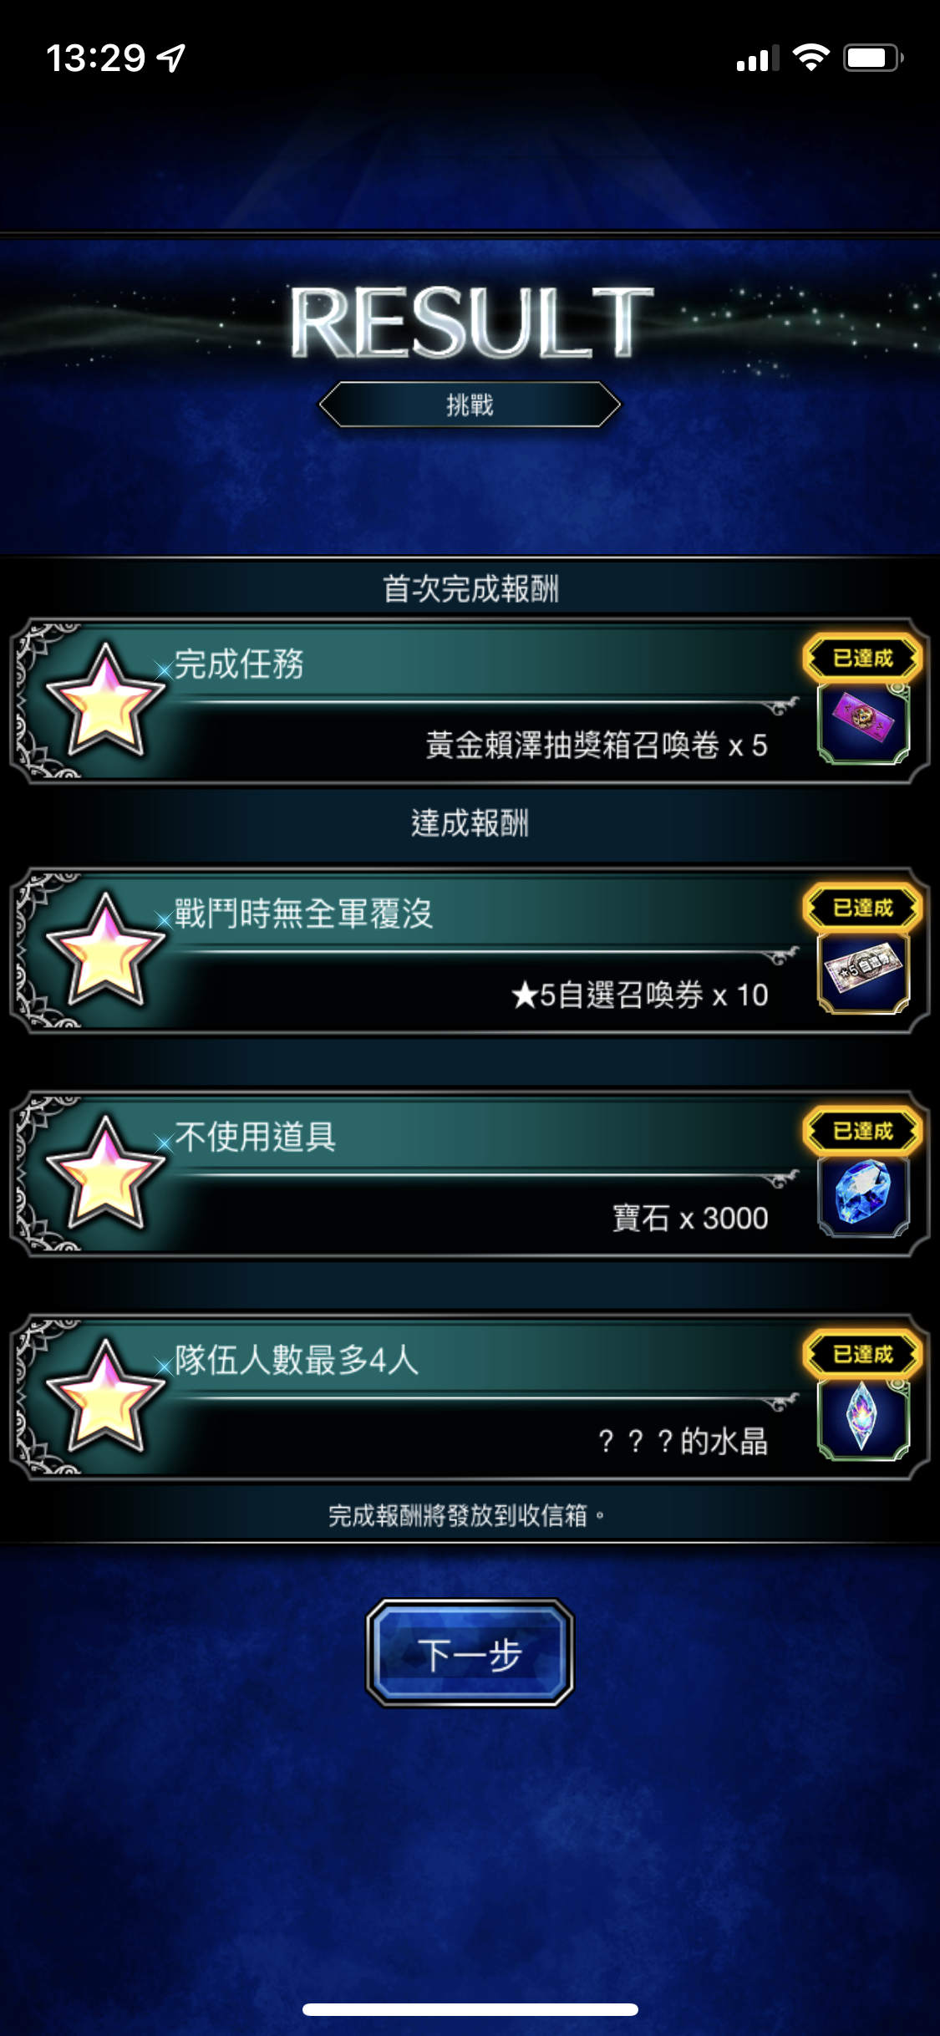Click the ★5 select summon ticket icon
940x2036 pixels.
(863, 973)
